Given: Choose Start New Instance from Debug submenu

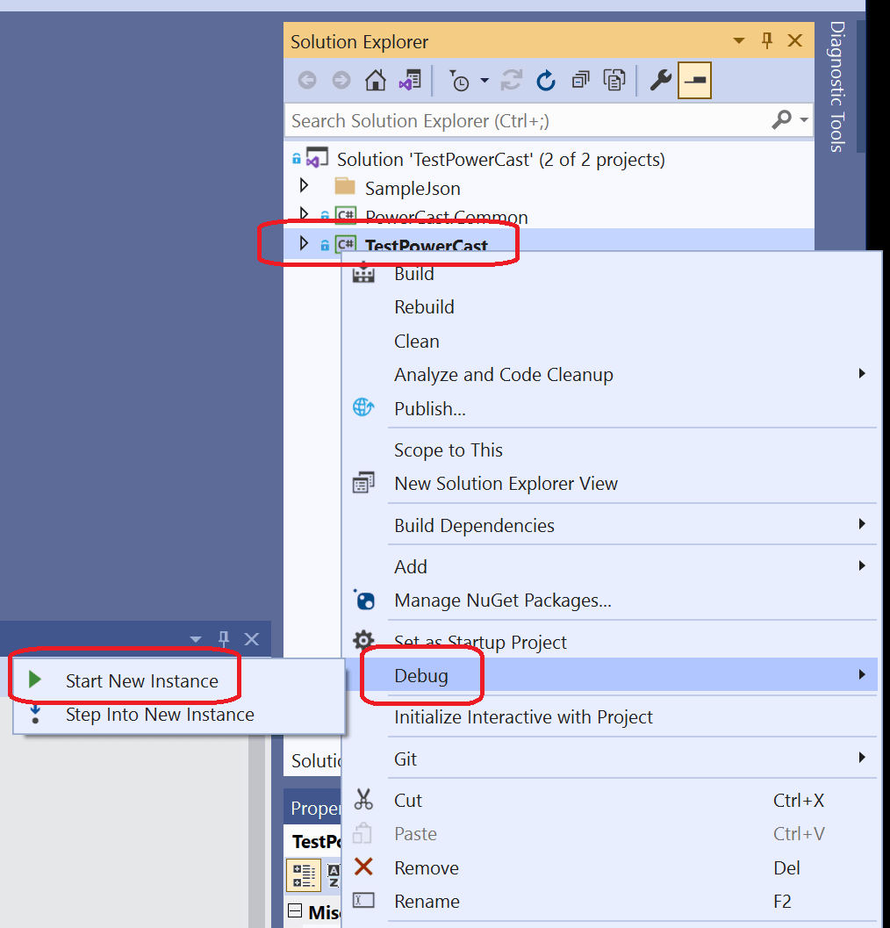Looking at the screenshot, I should [x=141, y=681].
